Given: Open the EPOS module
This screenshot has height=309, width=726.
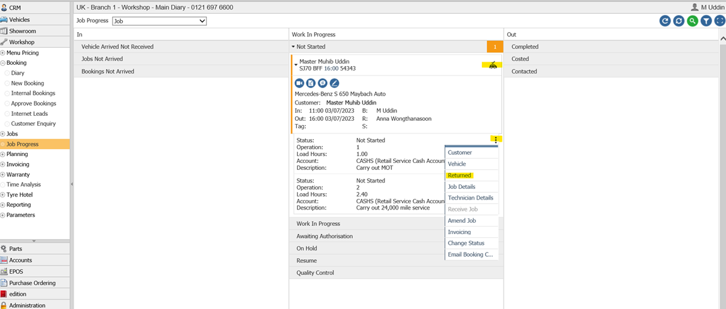Looking at the screenshot, I should coord(35,271).
